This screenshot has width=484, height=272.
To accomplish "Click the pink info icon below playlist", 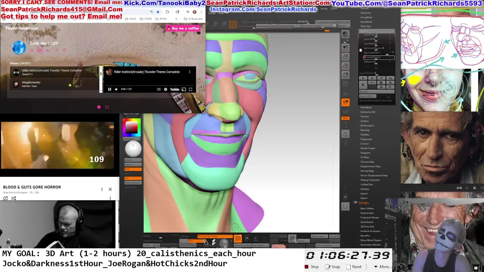I will coord(99,107).
